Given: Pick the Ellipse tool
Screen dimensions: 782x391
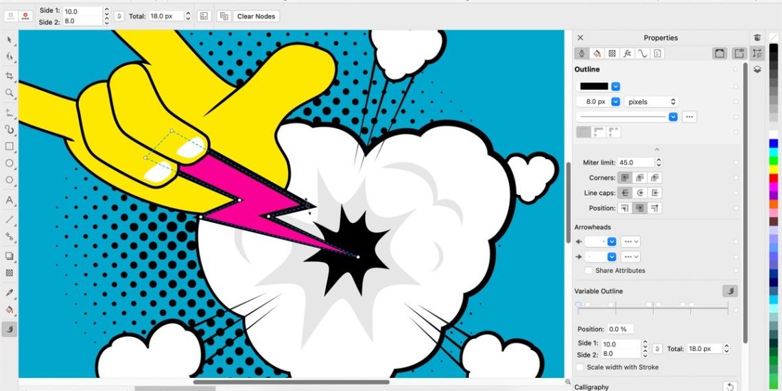Looking at the screenshot, I should click(10, 163).
